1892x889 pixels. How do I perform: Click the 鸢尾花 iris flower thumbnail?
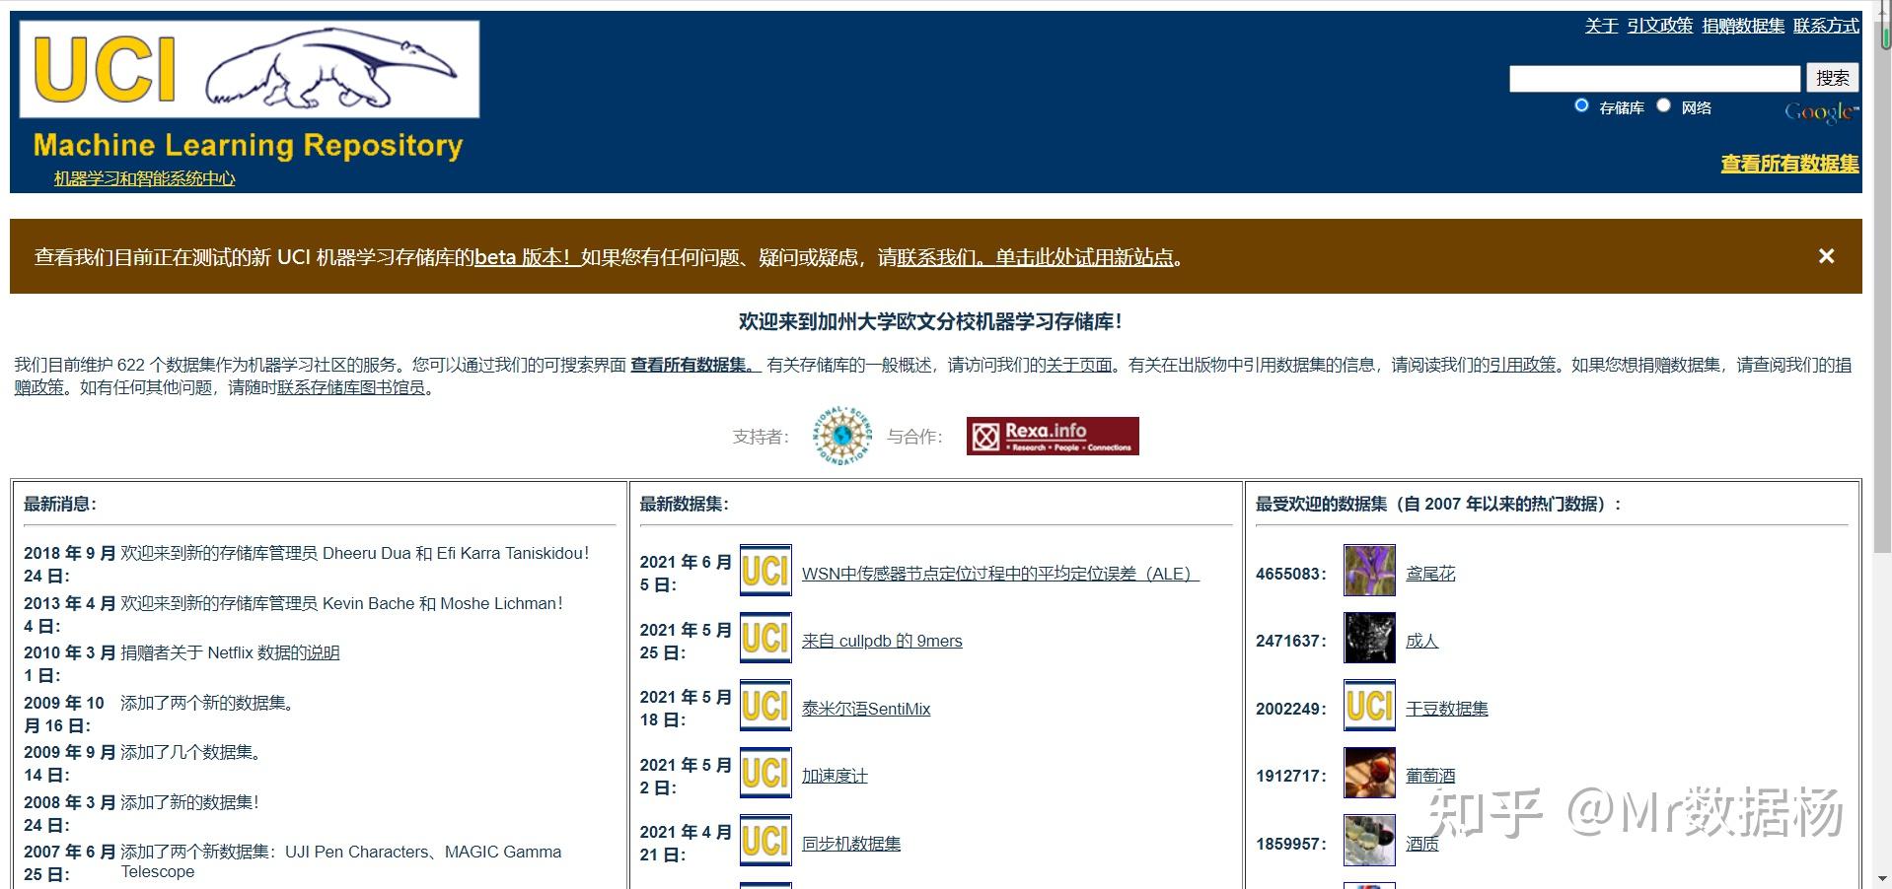(1369, 572)
